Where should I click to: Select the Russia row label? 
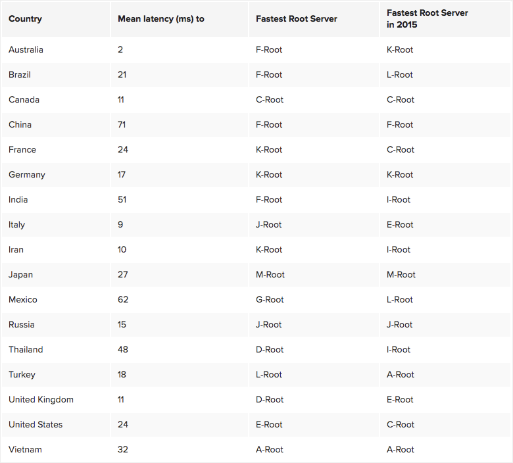click(x=22, y=325)
